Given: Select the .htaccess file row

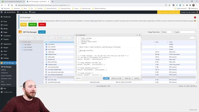Looking at the screenshot, I should (x=51, y=52).
